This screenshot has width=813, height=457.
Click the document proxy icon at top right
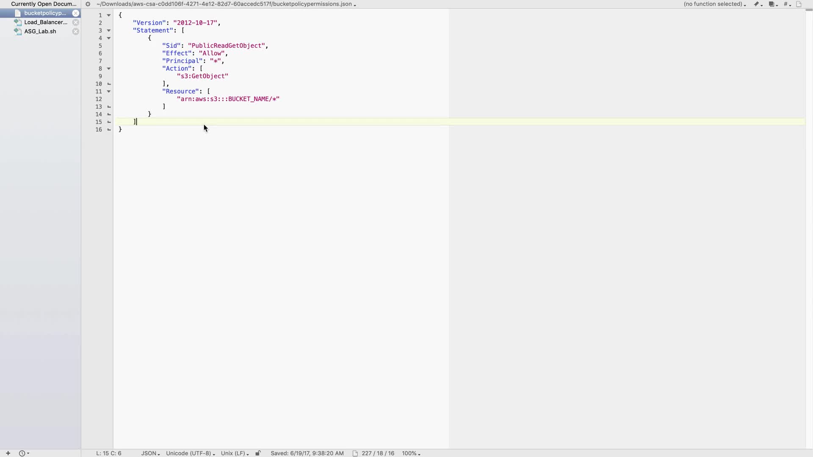(x=799, y=4)
